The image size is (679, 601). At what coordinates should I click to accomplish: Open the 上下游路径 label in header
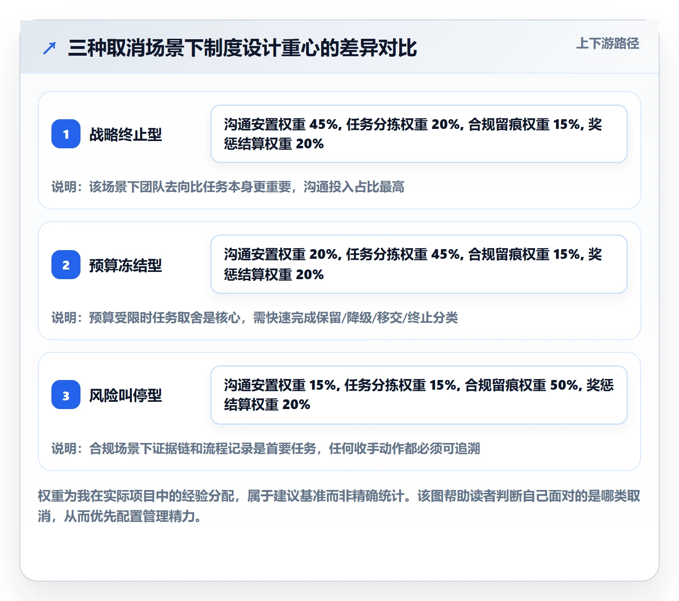pos(608,43)
